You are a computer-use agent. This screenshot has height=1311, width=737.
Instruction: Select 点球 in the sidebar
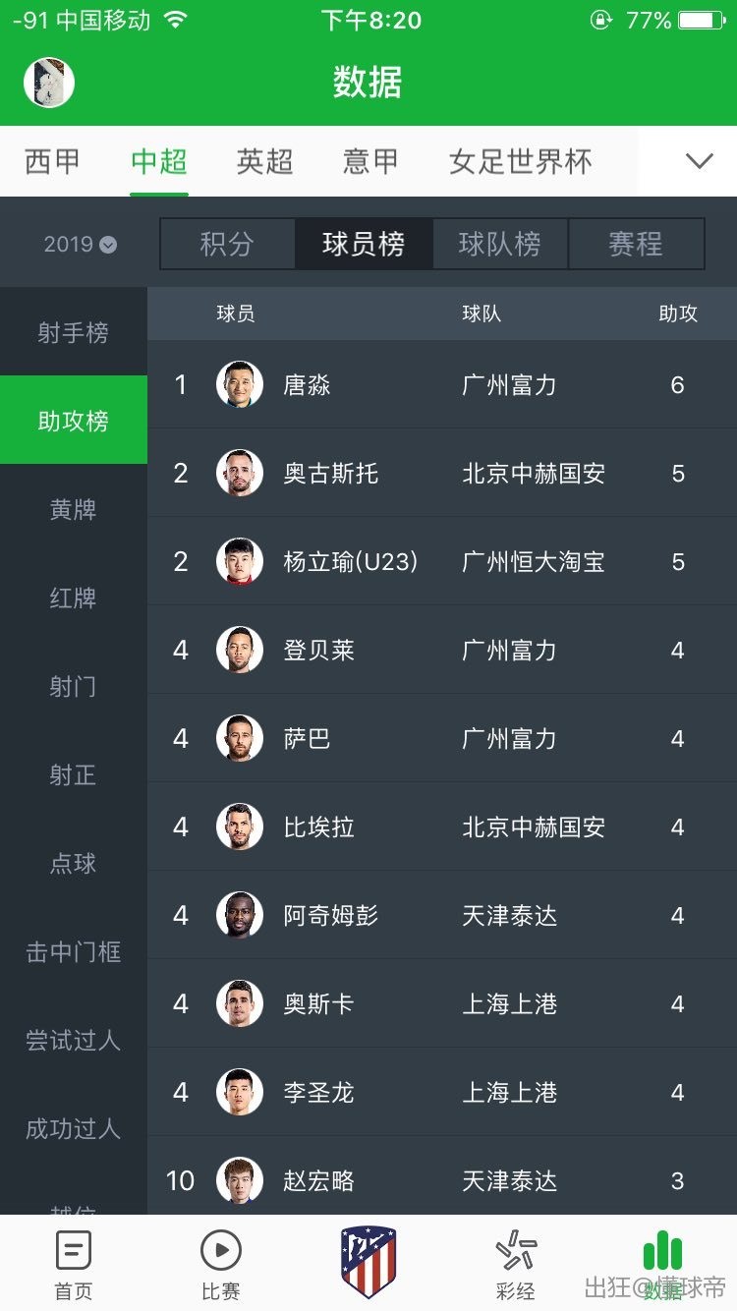pyautogui.click(x=74, y=864)
